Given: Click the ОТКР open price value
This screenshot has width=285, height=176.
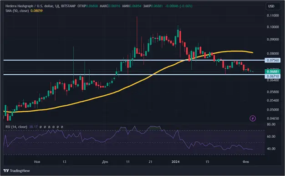Looking at the screenshot, I should [92, 6].
